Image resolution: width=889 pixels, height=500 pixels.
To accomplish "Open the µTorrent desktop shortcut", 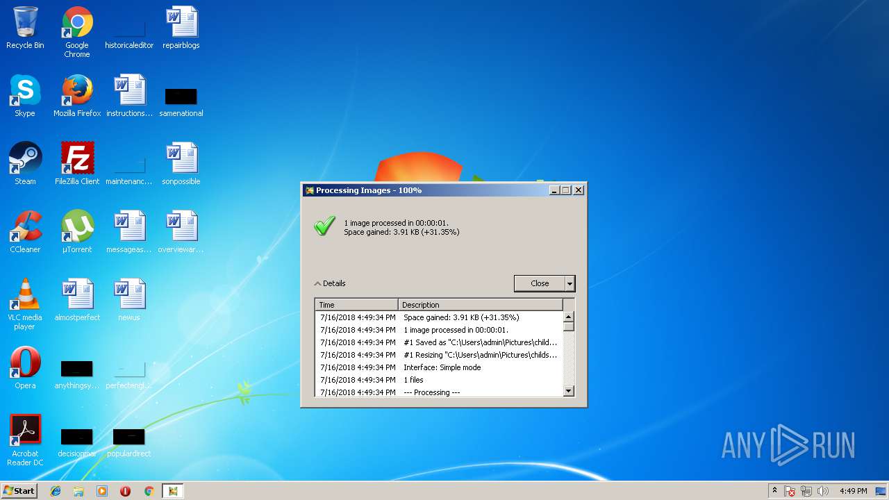I will pyautogui.click(x=77, y=232).
